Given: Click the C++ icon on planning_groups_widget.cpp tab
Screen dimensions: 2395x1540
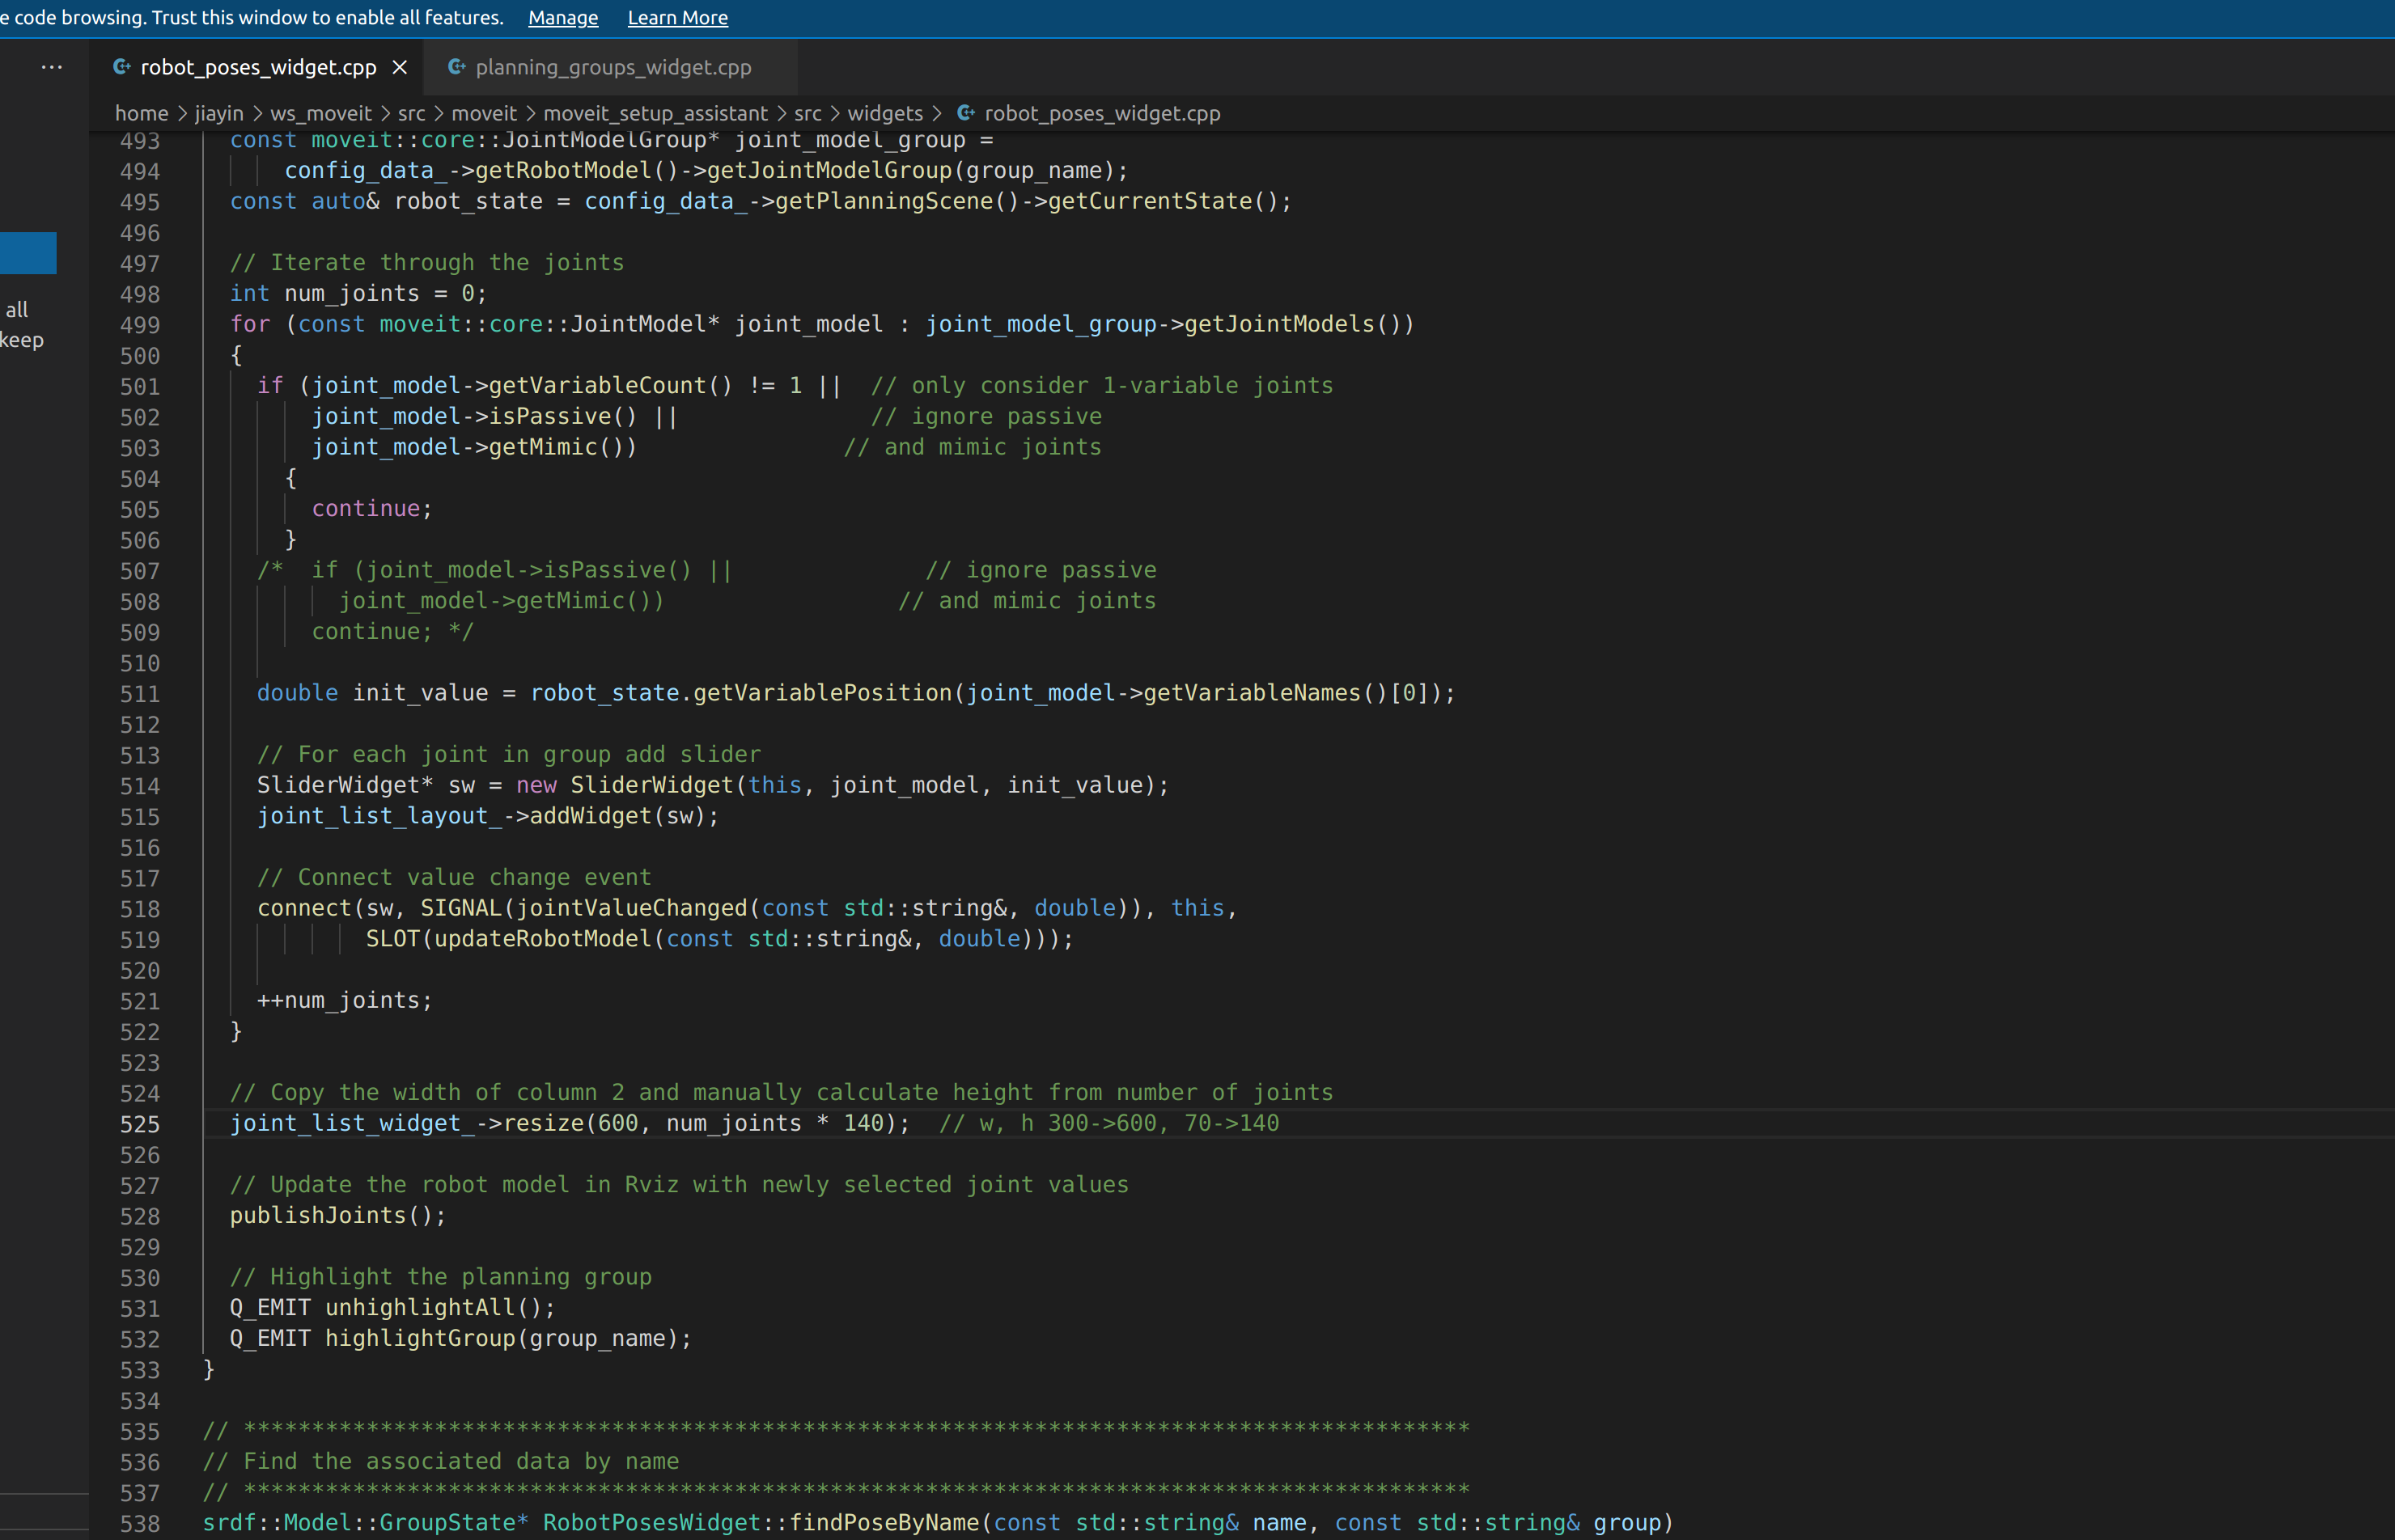Looking at the screenshot, I should (x=457, y=67).
